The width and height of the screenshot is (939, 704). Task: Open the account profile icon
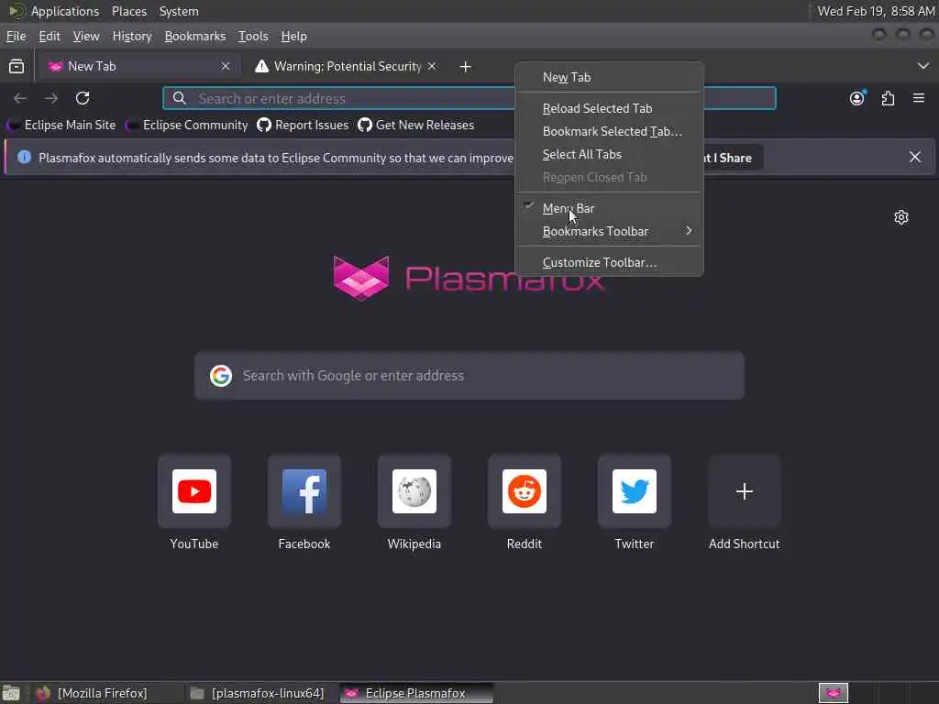pyautogui.click(x=857, y=98)
